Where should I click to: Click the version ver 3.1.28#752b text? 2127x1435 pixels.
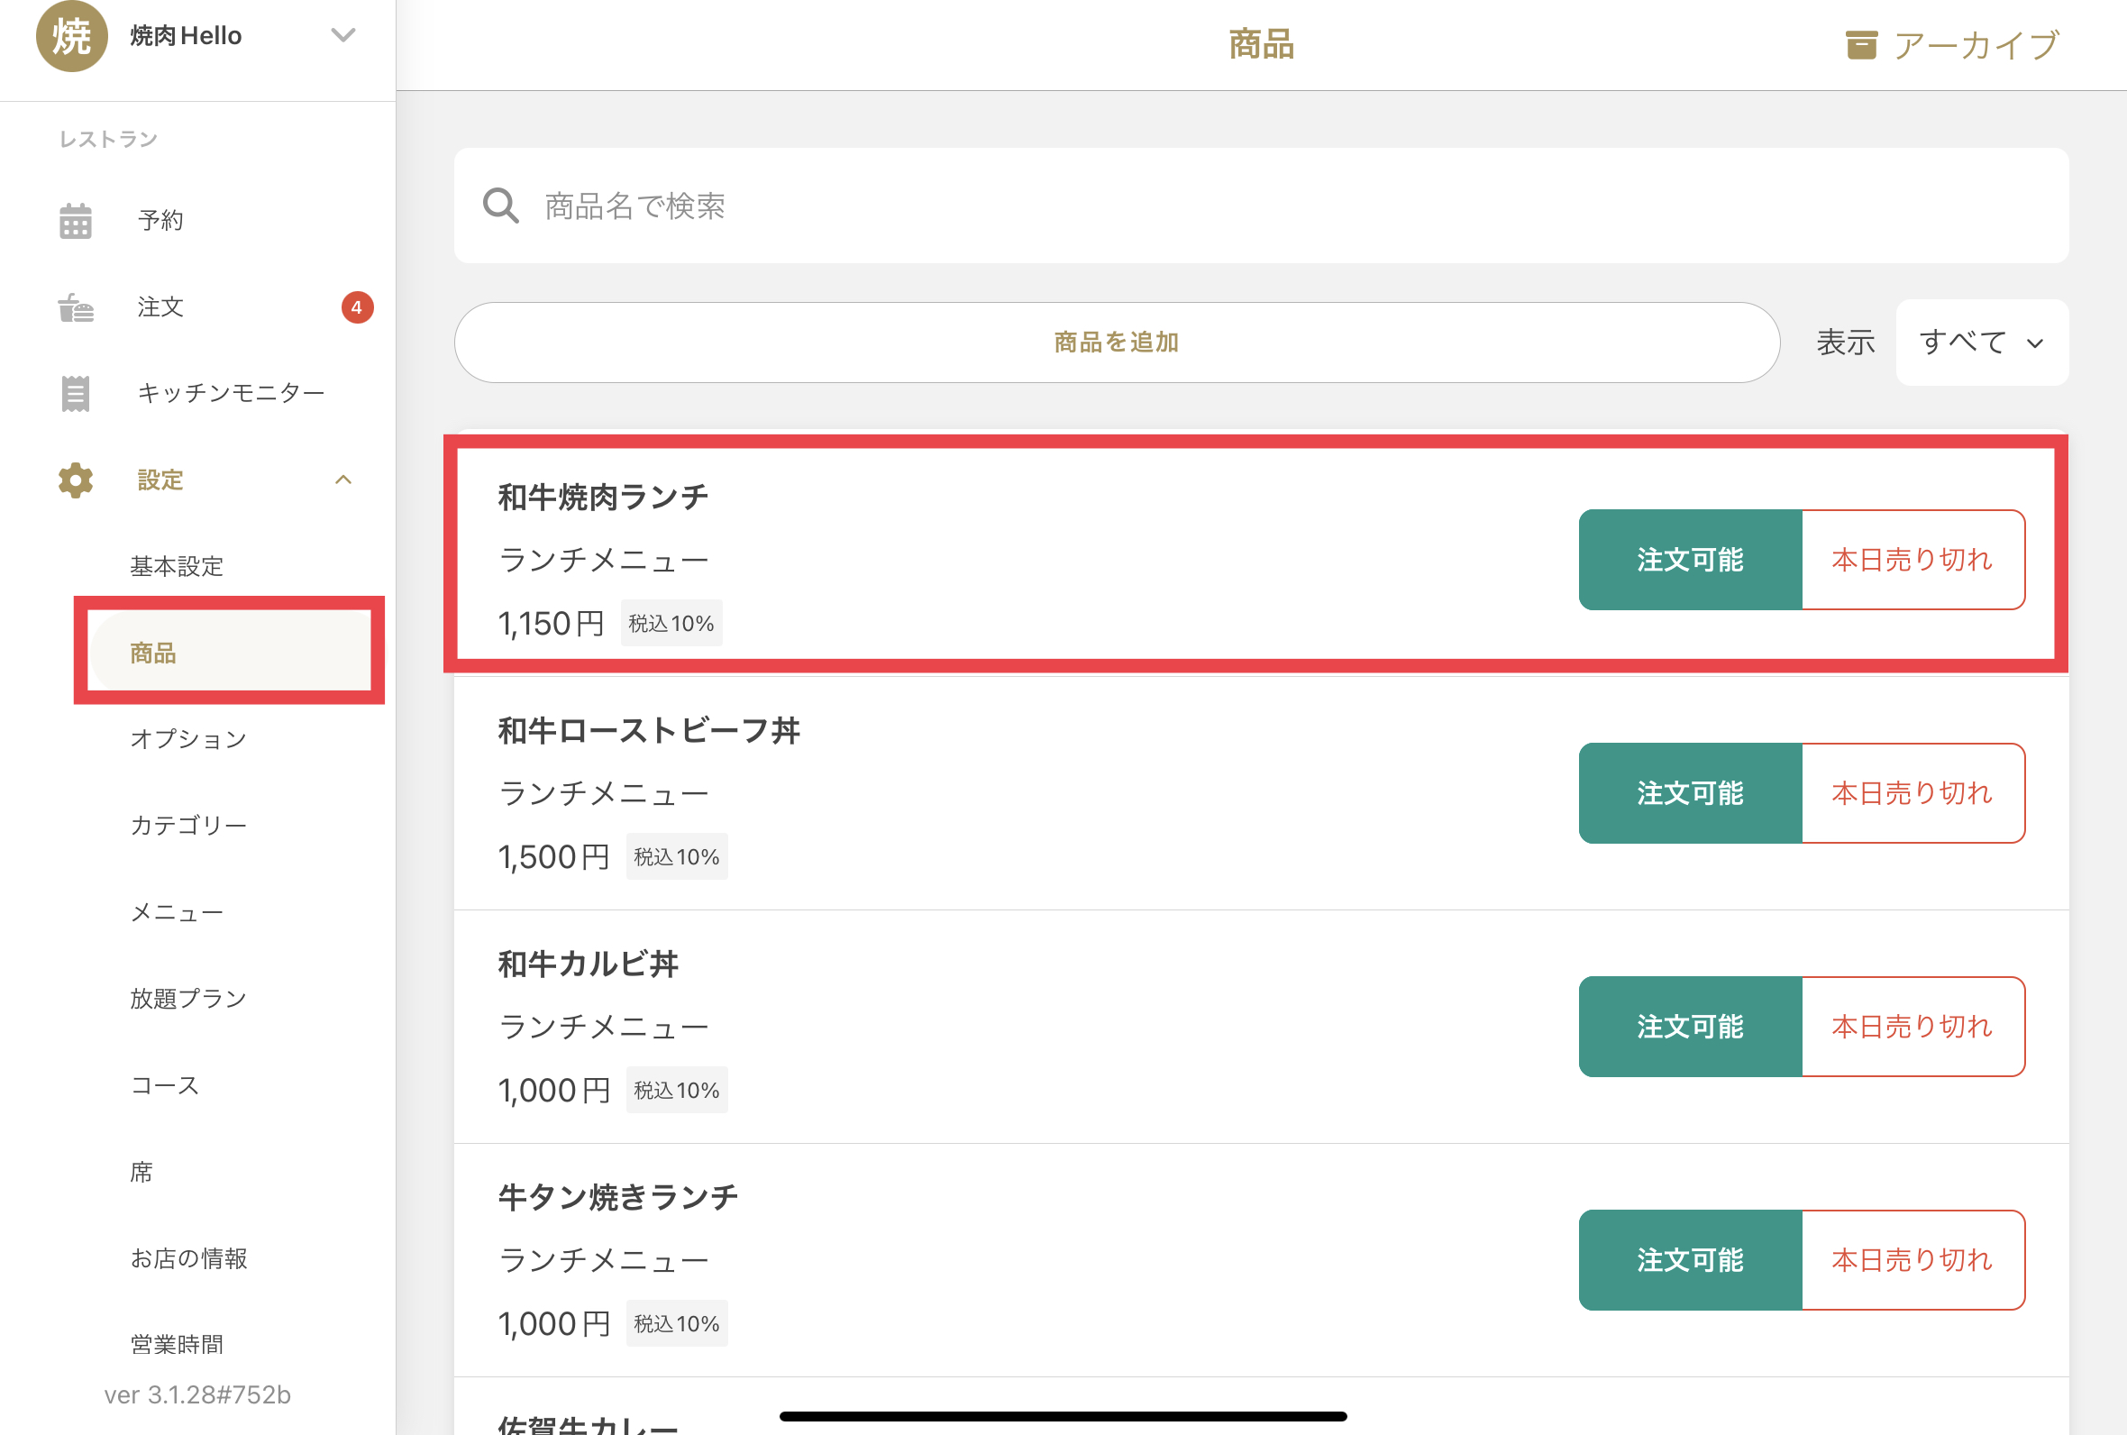click(x=197, y=1394)
